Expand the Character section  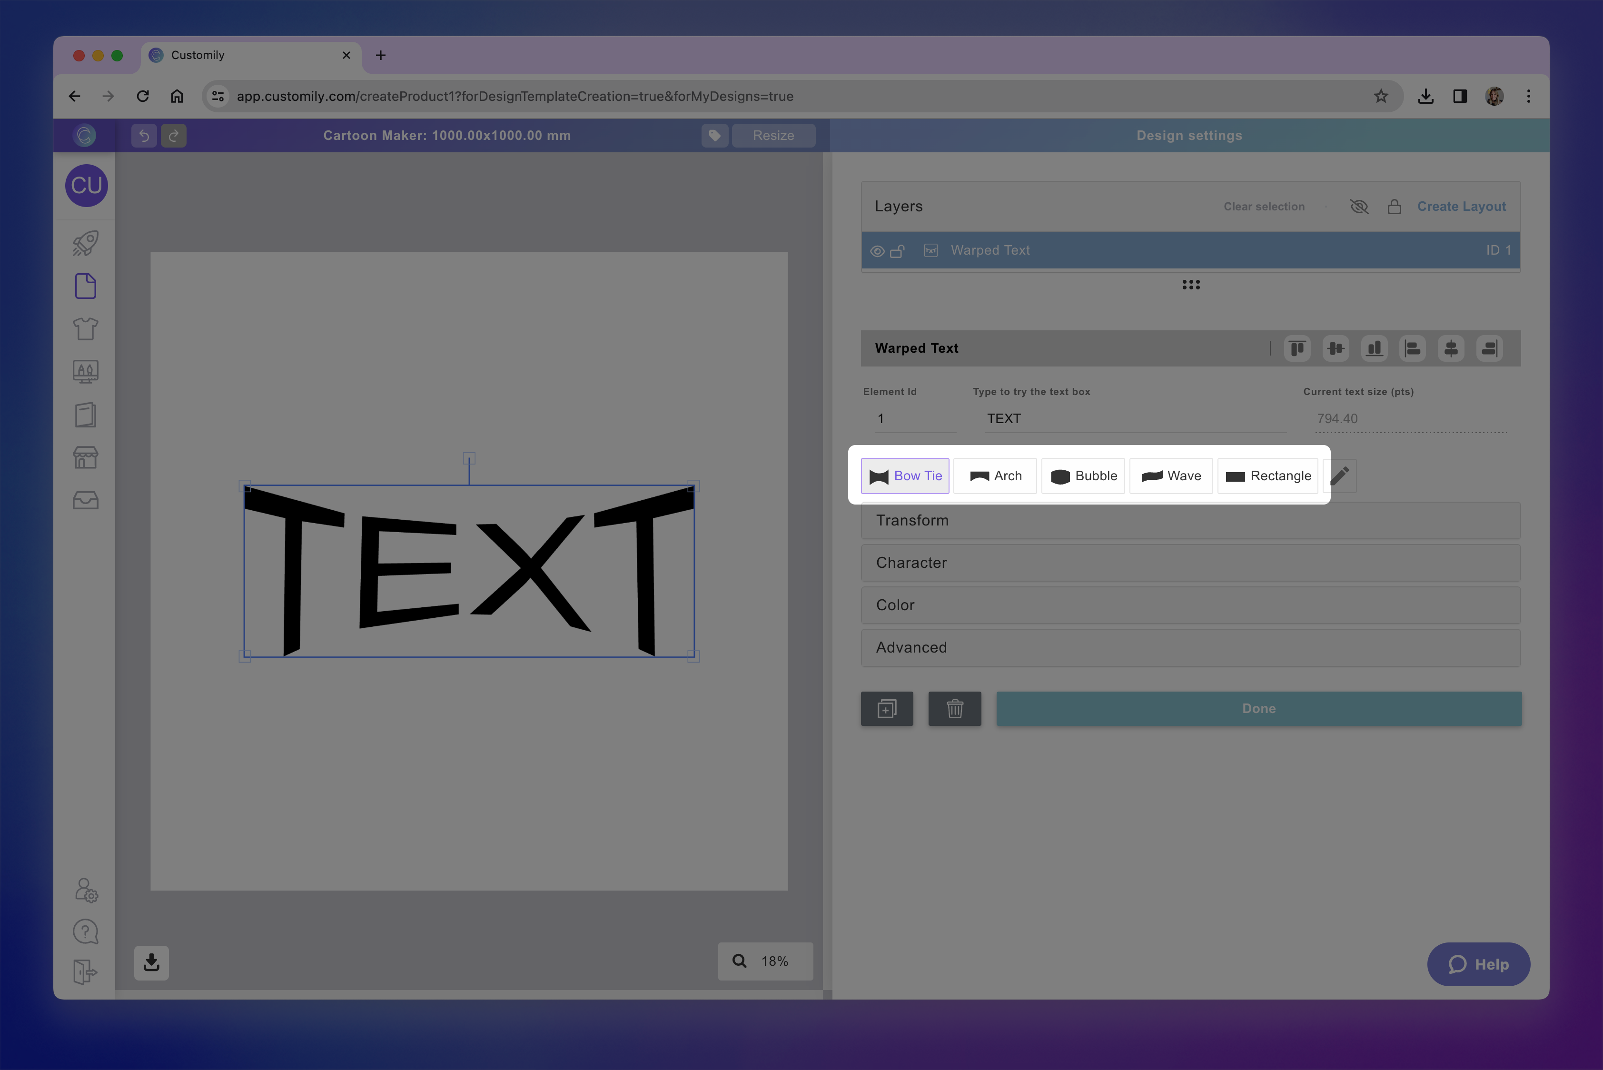(1190, 562)
